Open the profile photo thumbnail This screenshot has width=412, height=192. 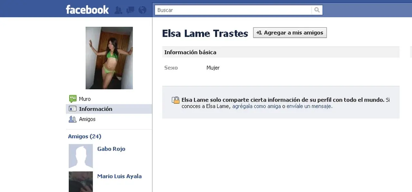coord(109,58)
